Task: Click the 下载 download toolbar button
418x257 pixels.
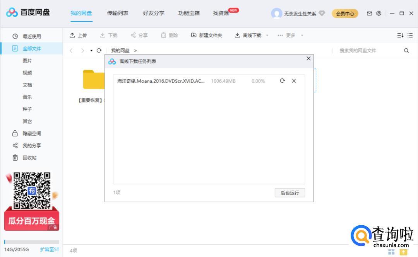Action: 109,35
